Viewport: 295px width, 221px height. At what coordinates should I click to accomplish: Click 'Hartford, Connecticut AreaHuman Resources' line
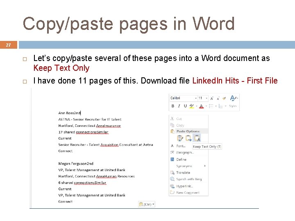pos(96,176)
